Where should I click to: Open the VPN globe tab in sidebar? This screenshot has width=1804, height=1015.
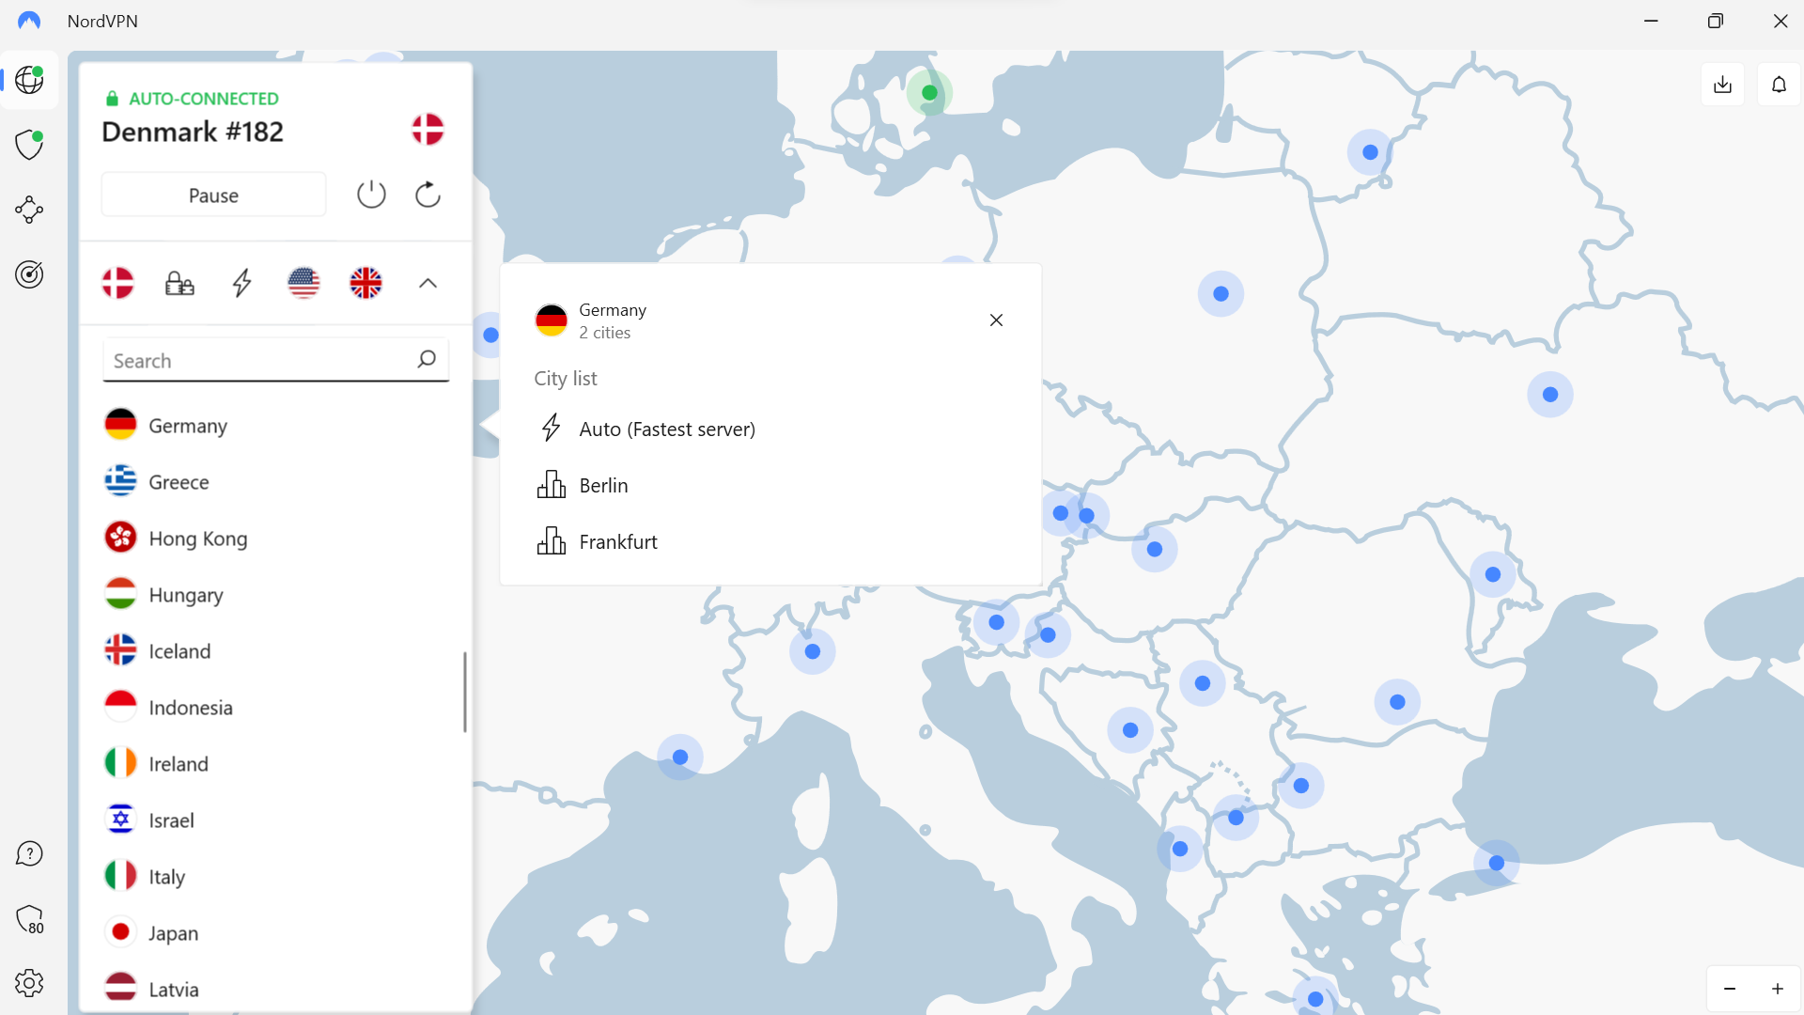tap(30, 80)
